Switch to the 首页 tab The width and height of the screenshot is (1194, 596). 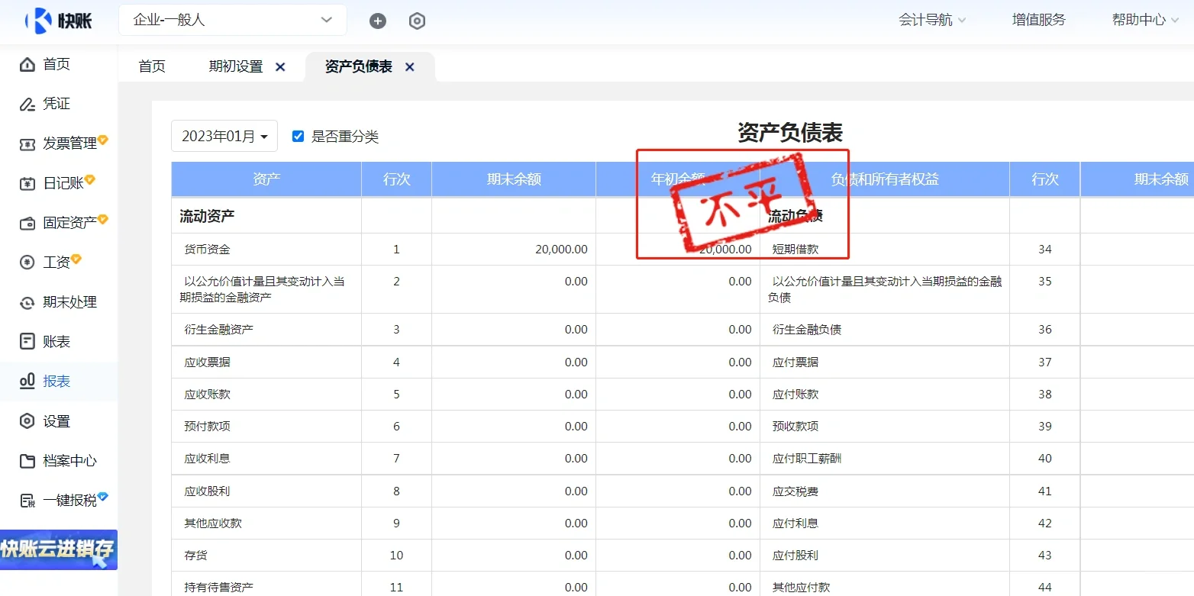click(x=152, y=67)
